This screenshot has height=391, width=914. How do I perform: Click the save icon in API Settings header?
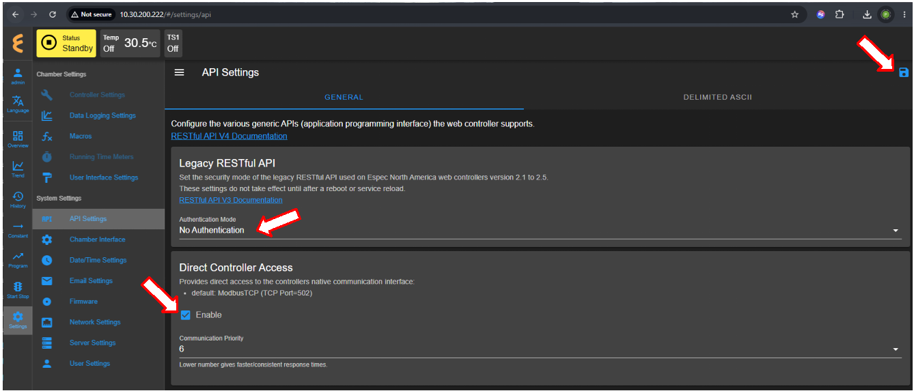pyautogui.click(x=904, y=72)
